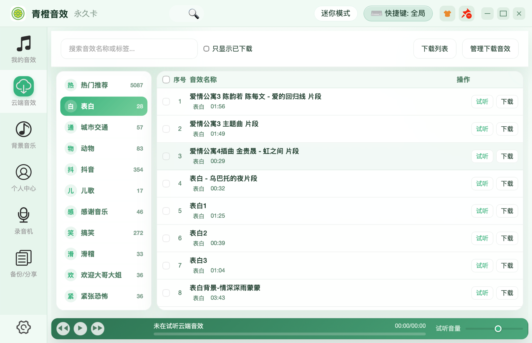The image size is (532, 343).
Task: Click the red pin icon in title bar
Action: tap(466, 14)
